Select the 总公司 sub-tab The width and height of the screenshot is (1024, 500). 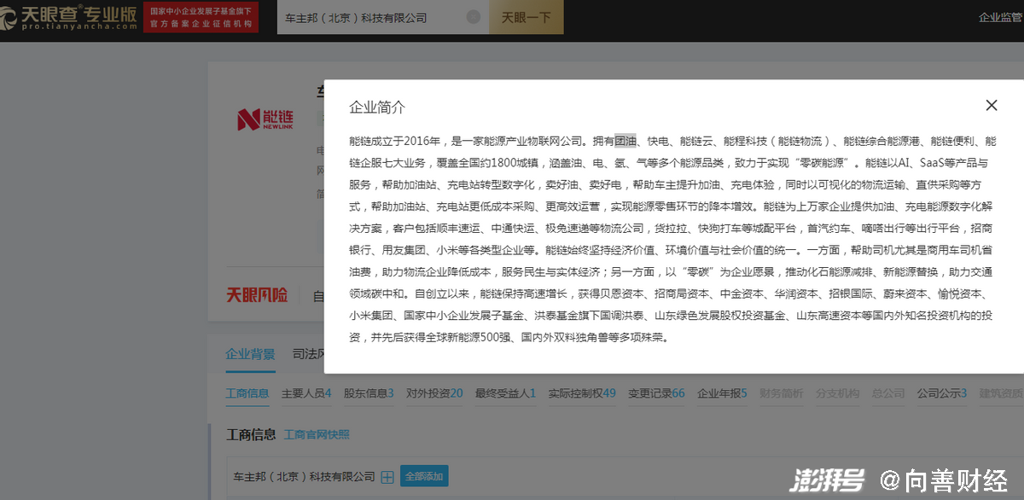click(888, 393)
